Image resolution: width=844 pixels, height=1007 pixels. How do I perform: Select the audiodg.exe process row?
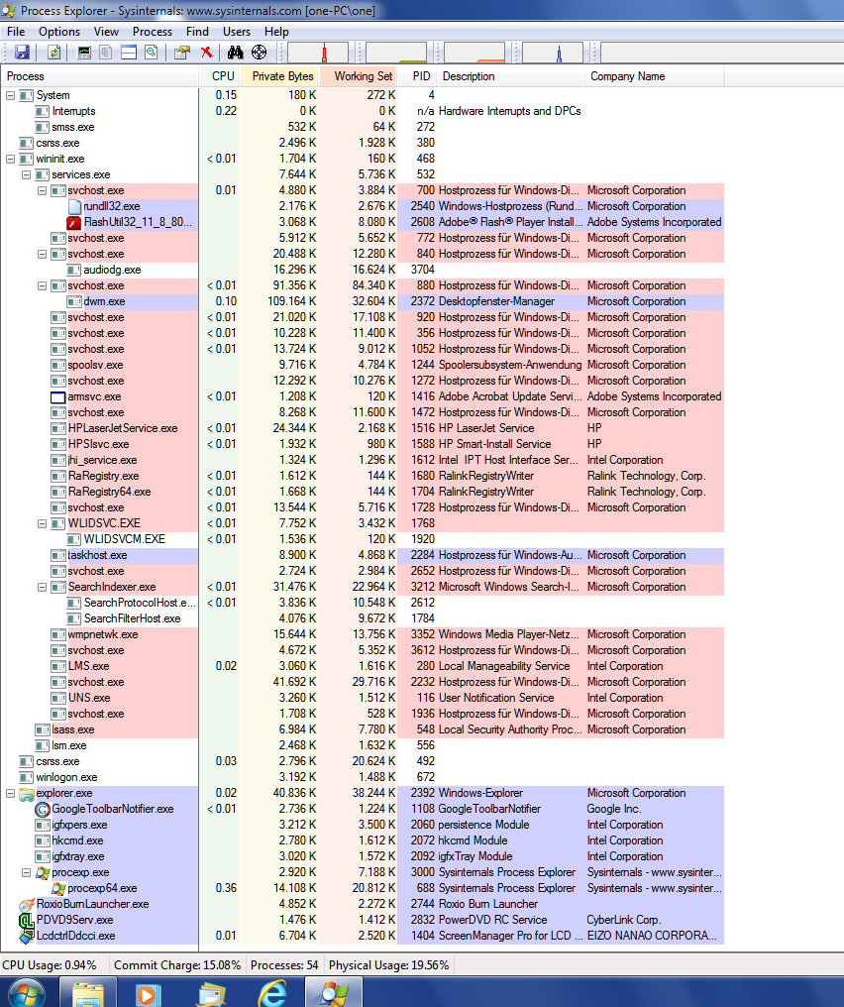(x=363, y=270)
